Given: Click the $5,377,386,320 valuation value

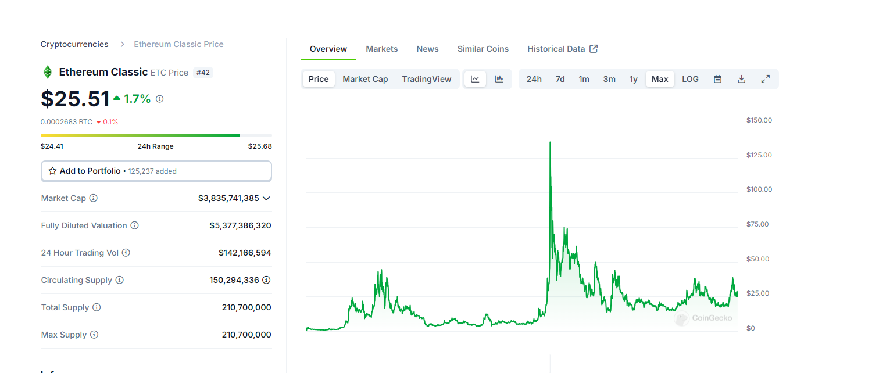Looking at the screenshot, I should pos(240,225).
